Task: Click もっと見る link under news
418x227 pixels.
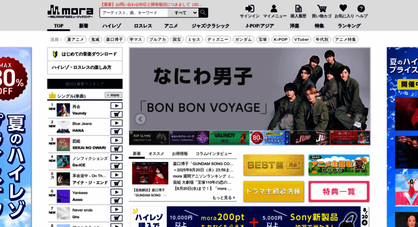Action: [224, 198]
